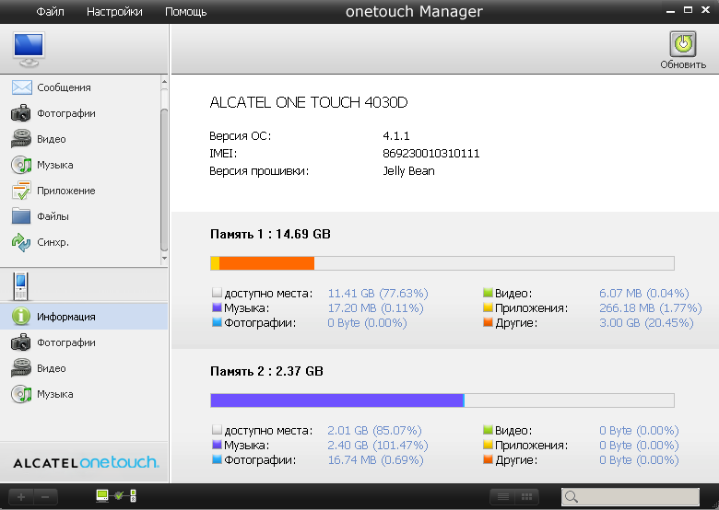719x510 pixels.
Task: Click the sidebar vertical scrollbar thumb
Action: (164, 180)
